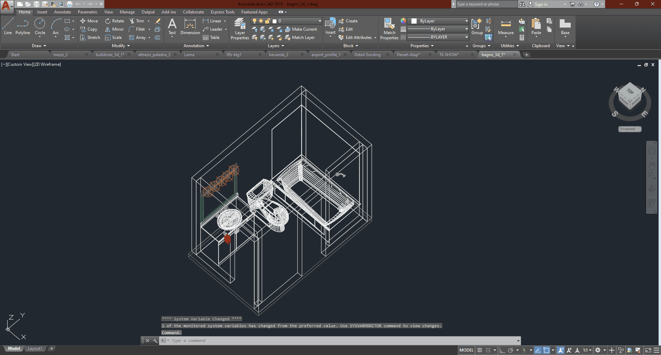Toggle Group Selection on or off
Image resolution: width=661 pixels, height=355 pixels.
(488, 38)
